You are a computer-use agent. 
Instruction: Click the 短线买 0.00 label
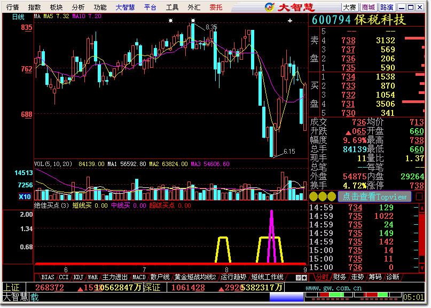(x=90, y=206)
